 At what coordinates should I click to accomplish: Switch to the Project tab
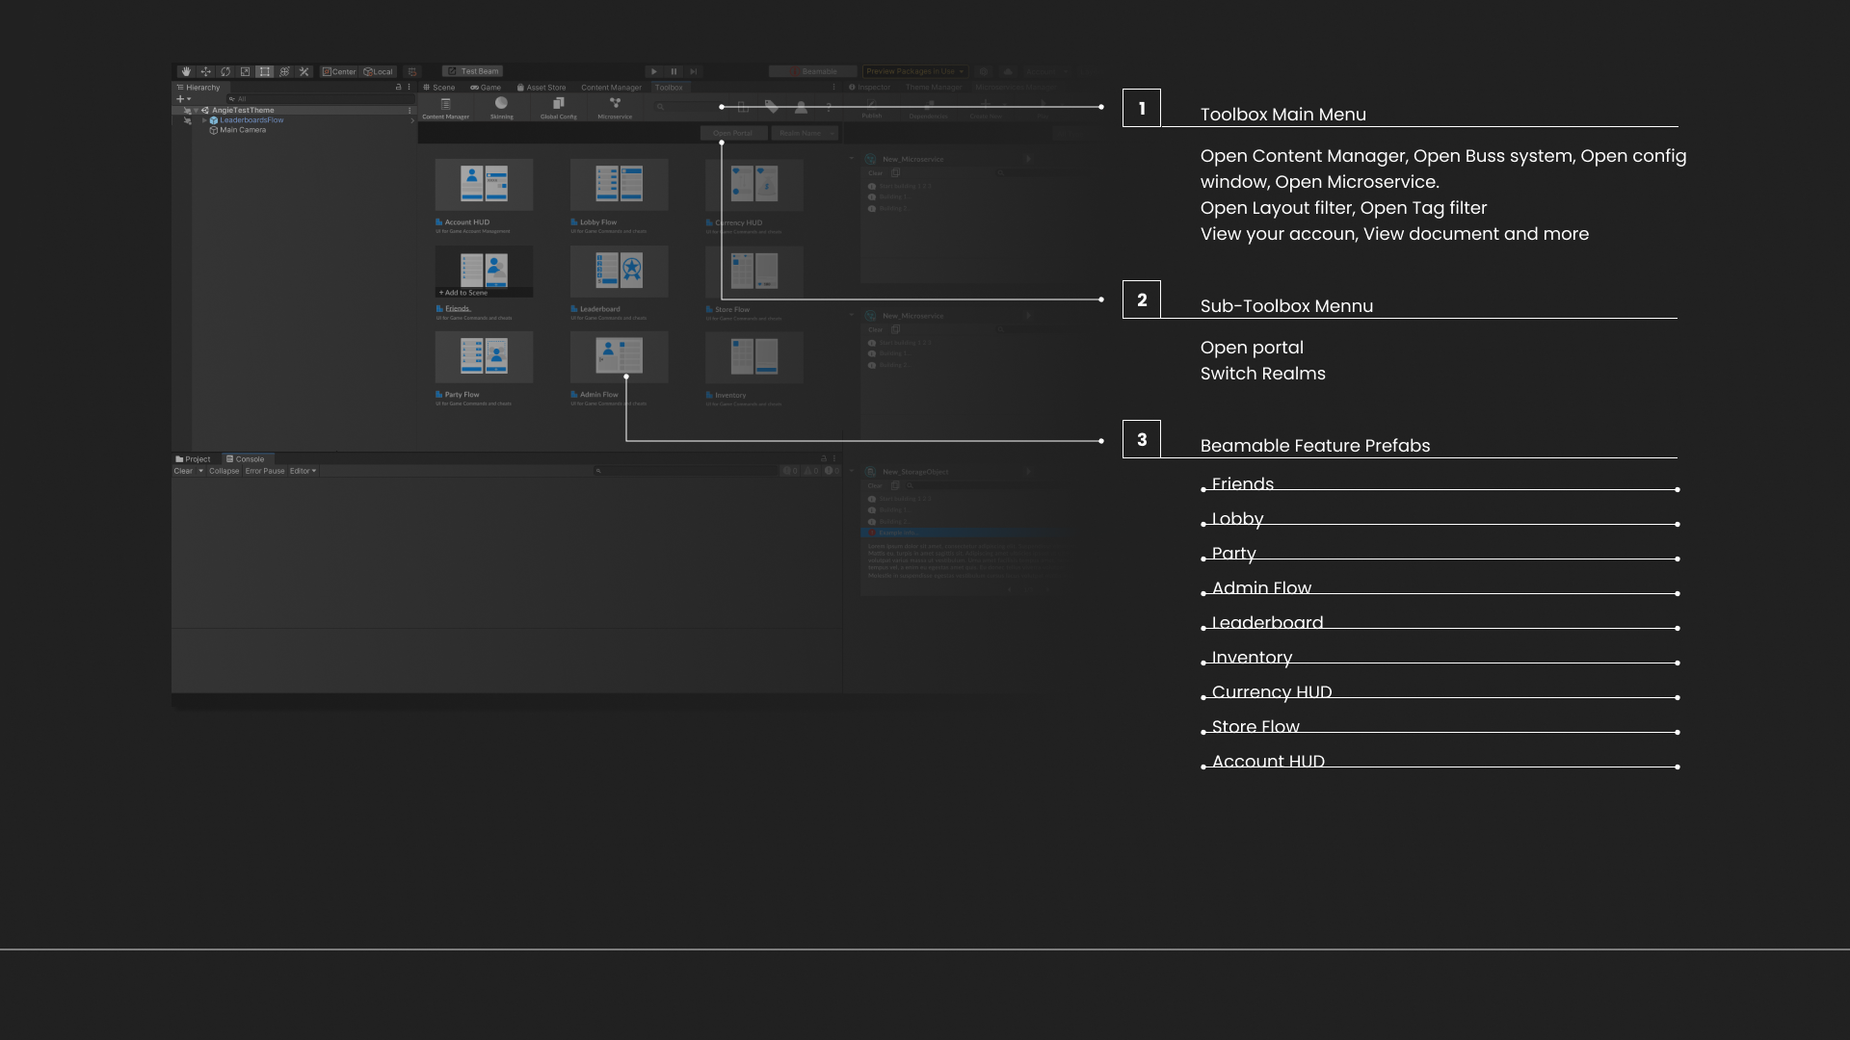193,459
